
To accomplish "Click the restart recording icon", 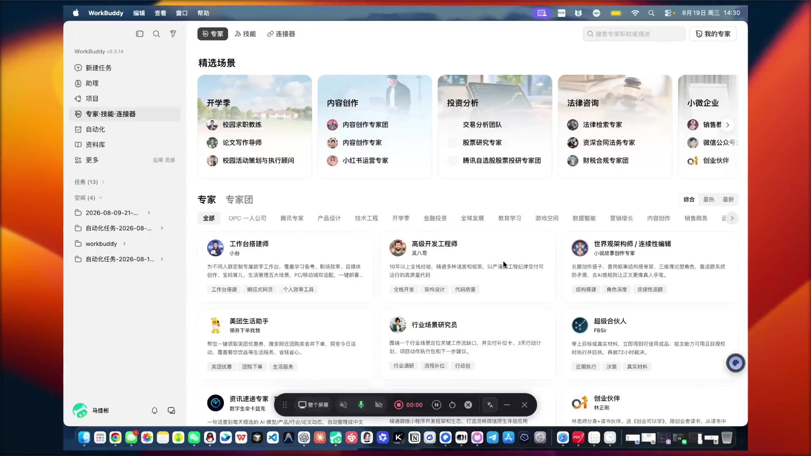I will tap(452, 405).
